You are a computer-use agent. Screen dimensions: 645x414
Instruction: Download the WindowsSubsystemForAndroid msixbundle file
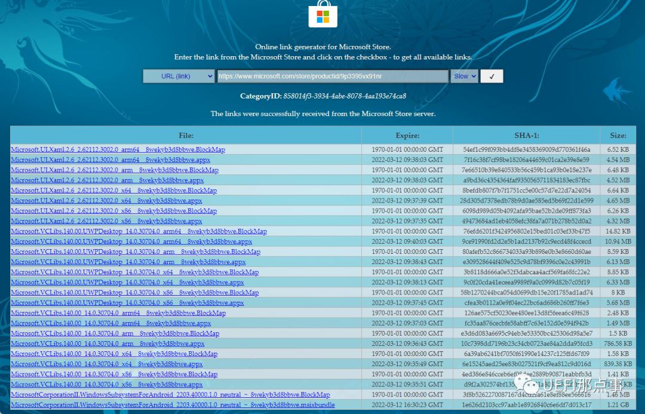(x=173, y=405)
